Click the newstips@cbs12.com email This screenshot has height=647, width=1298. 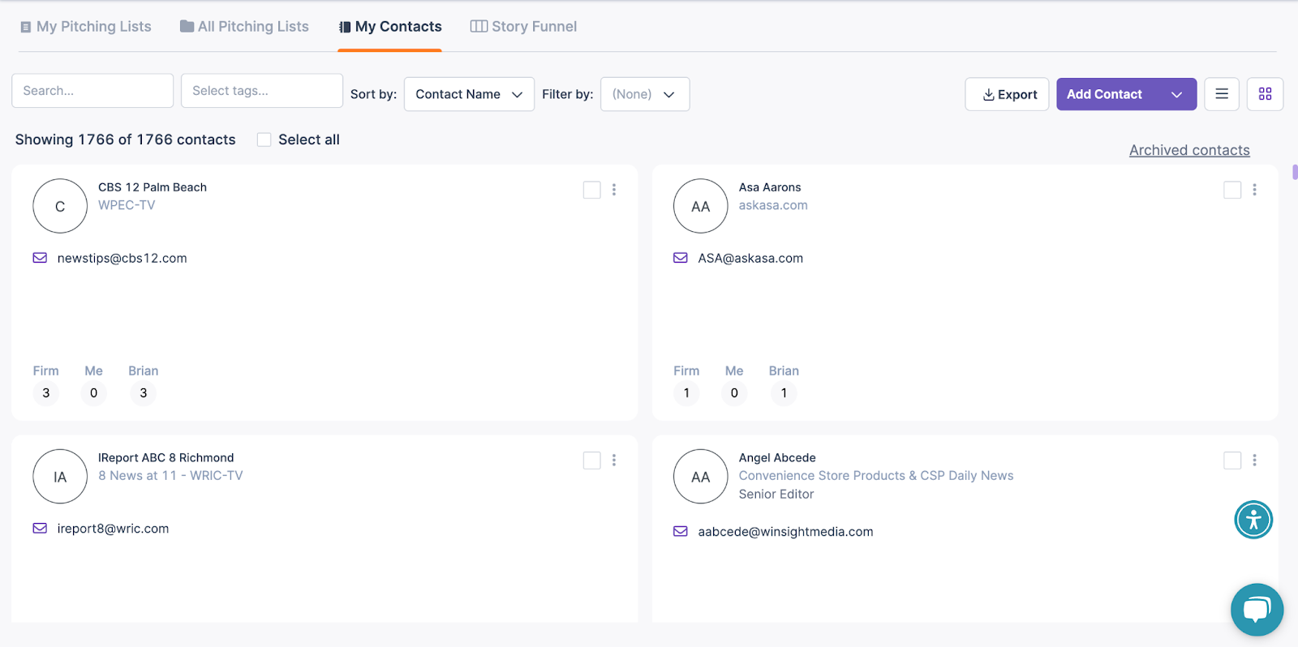[x=122, y=258]
